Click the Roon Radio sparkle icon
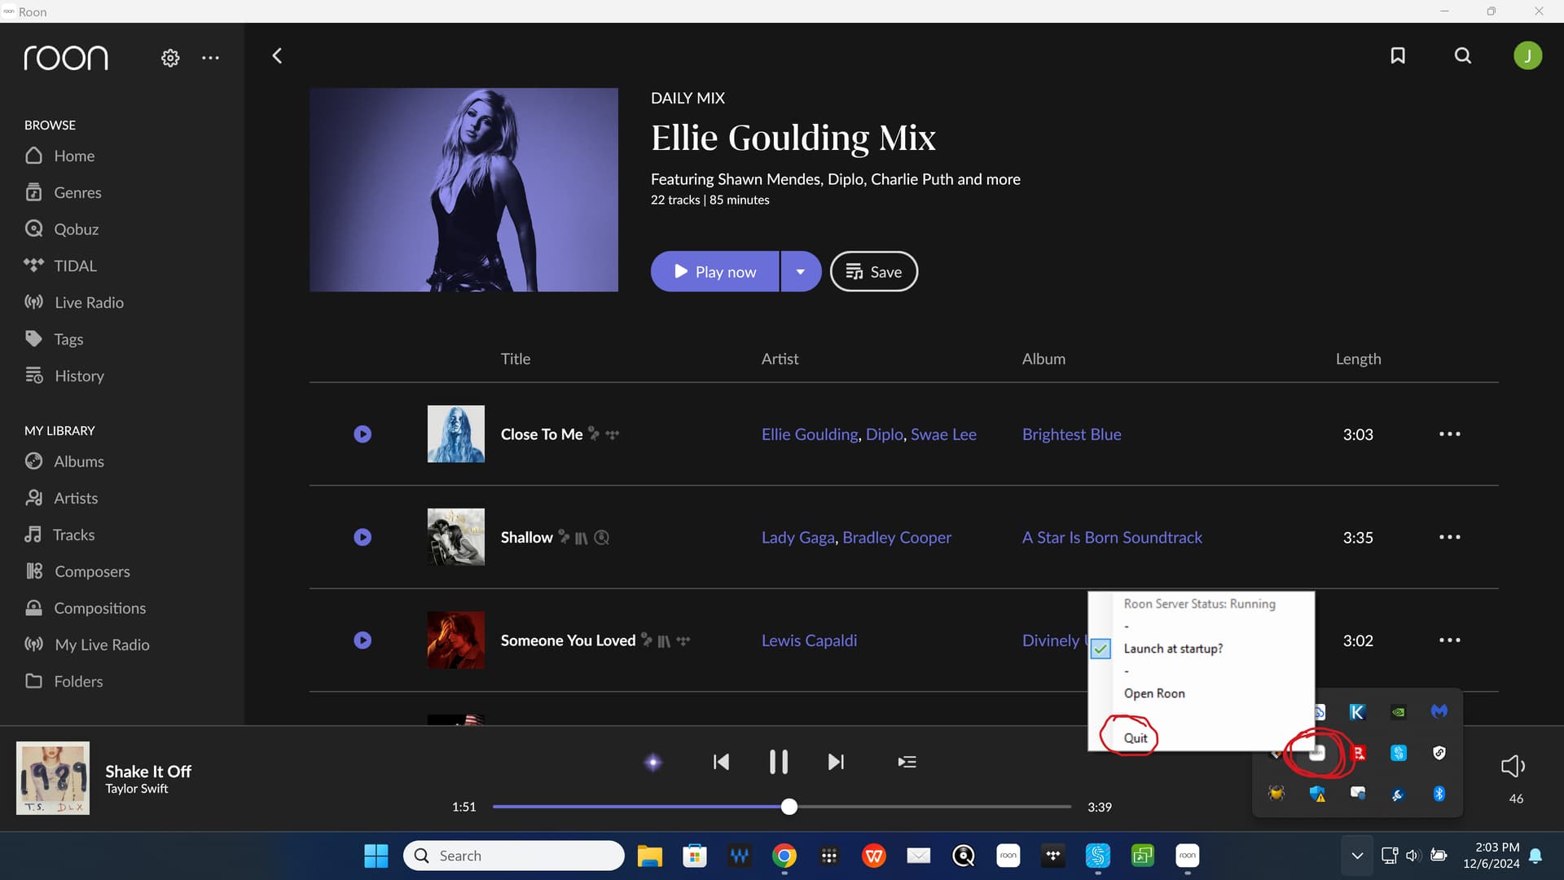The image size is (1564, 880). point(652,763)
